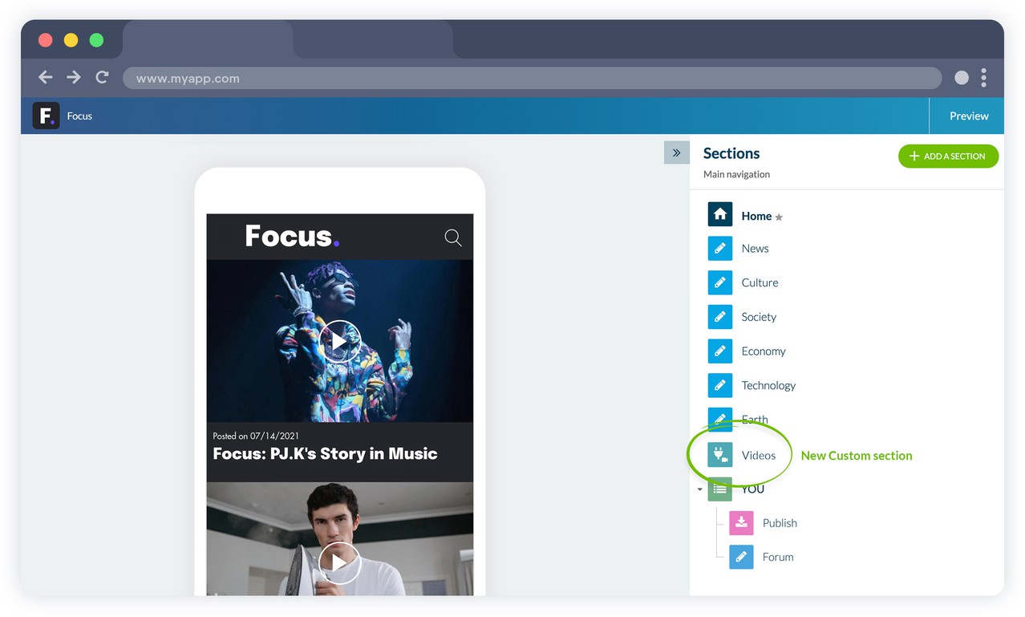Screen dimensions: 1025x617
Task: Click the browser reload icon
Action: [102, 78]
